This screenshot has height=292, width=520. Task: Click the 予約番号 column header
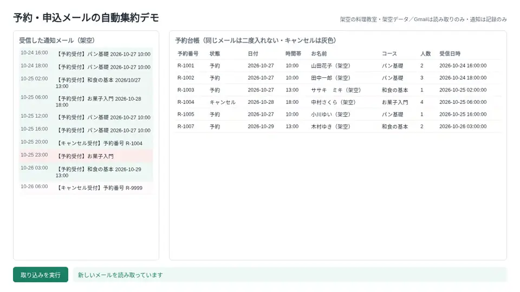188,54
